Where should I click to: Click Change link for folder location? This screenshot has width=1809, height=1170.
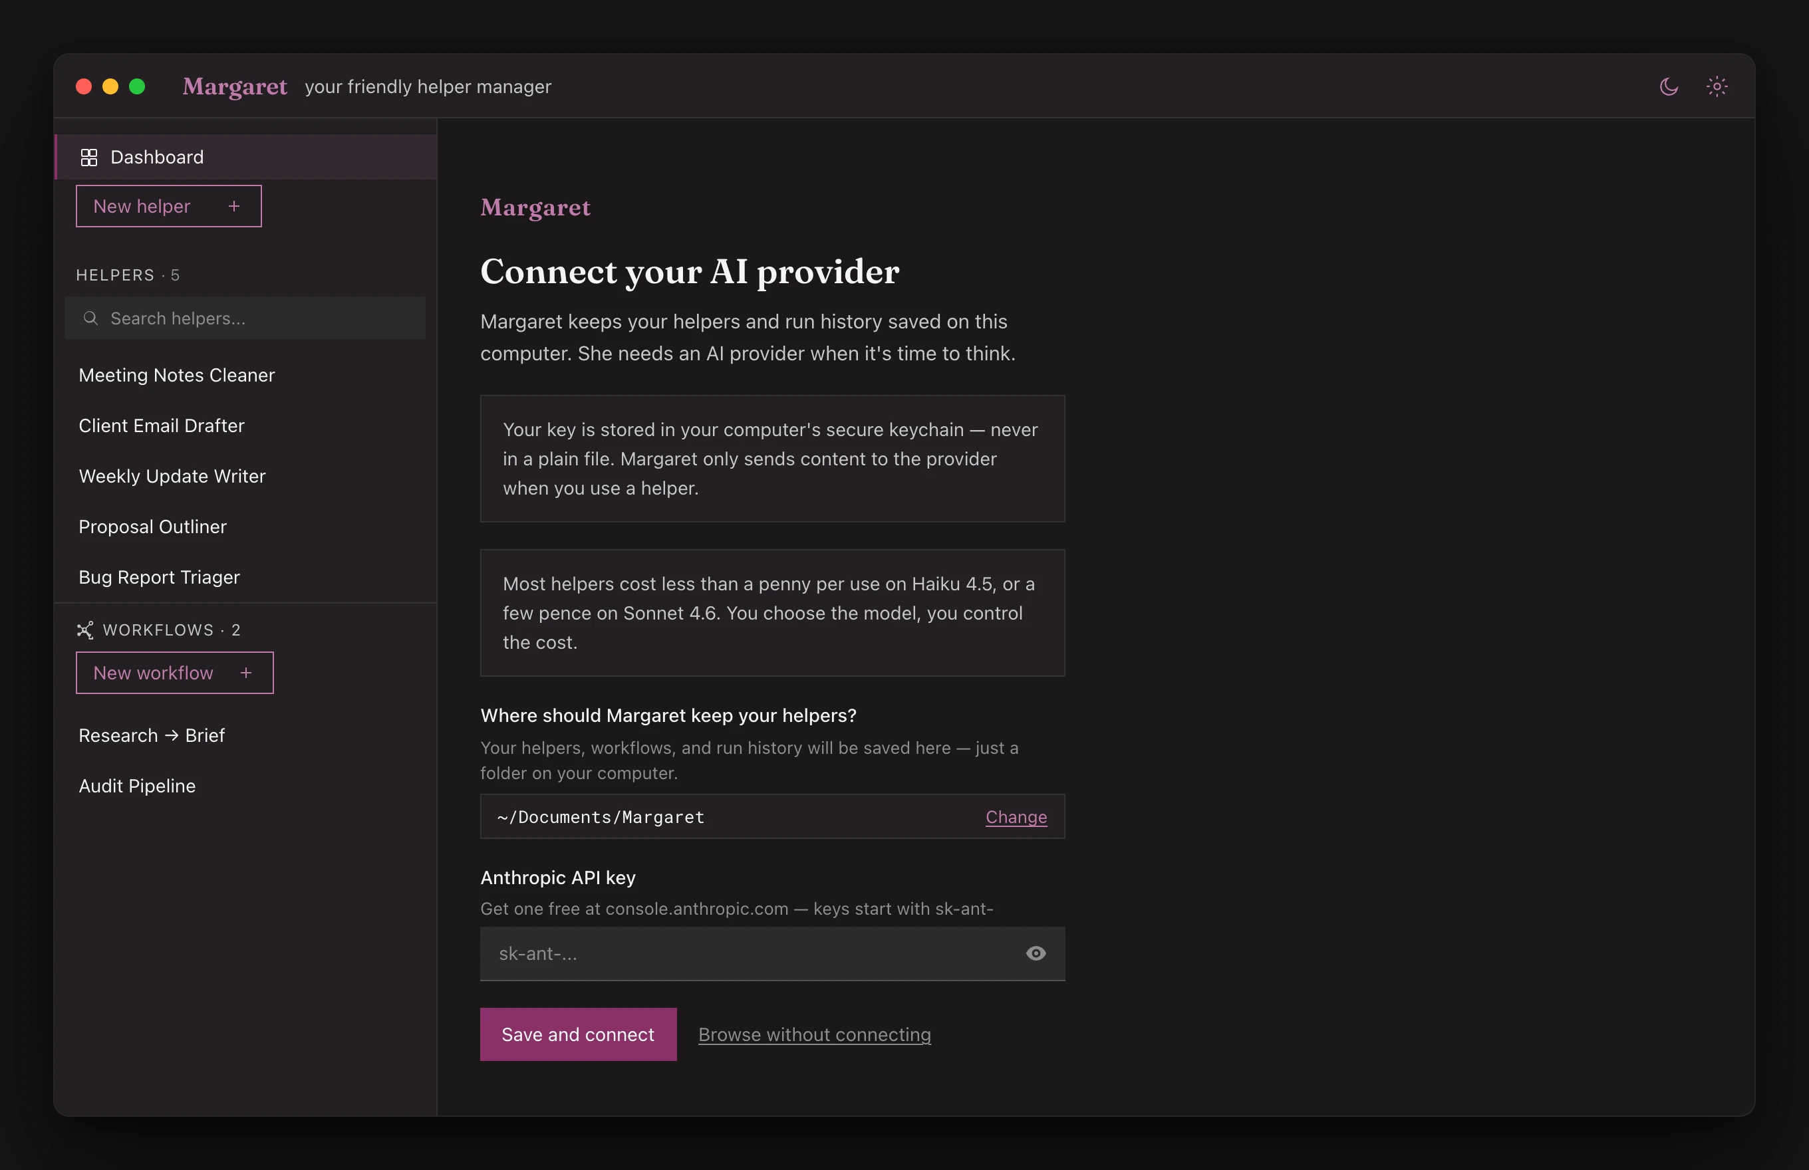point(1016,817)
